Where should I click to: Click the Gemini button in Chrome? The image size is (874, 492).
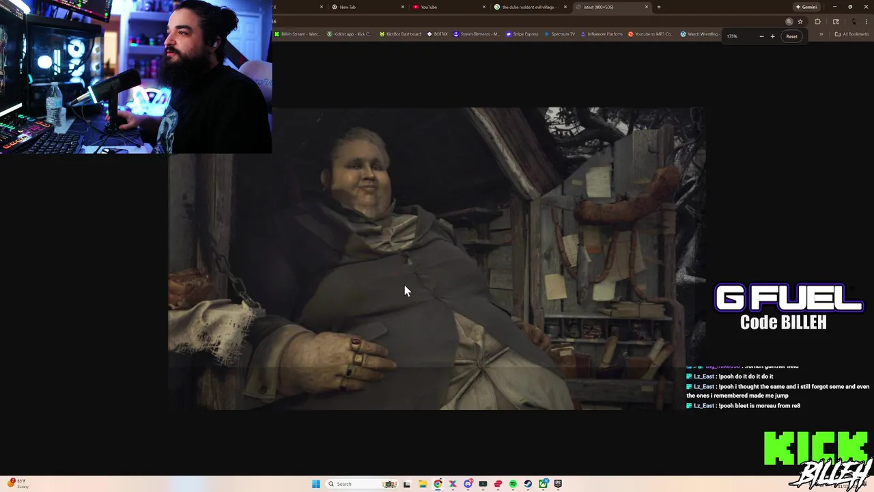tap(806, 7)
